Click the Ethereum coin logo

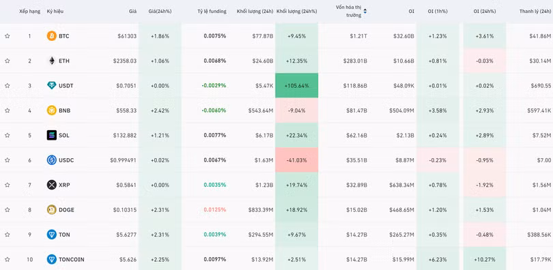click(x=51, y=61)
